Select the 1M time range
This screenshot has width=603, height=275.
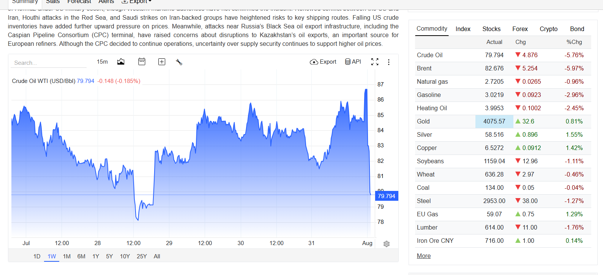click(67, 256)
